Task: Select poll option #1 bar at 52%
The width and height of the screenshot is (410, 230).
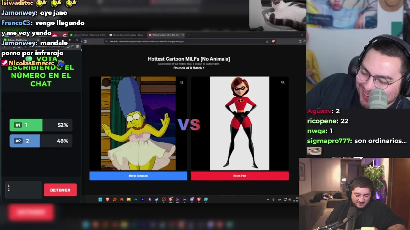Action: (41, 125)
